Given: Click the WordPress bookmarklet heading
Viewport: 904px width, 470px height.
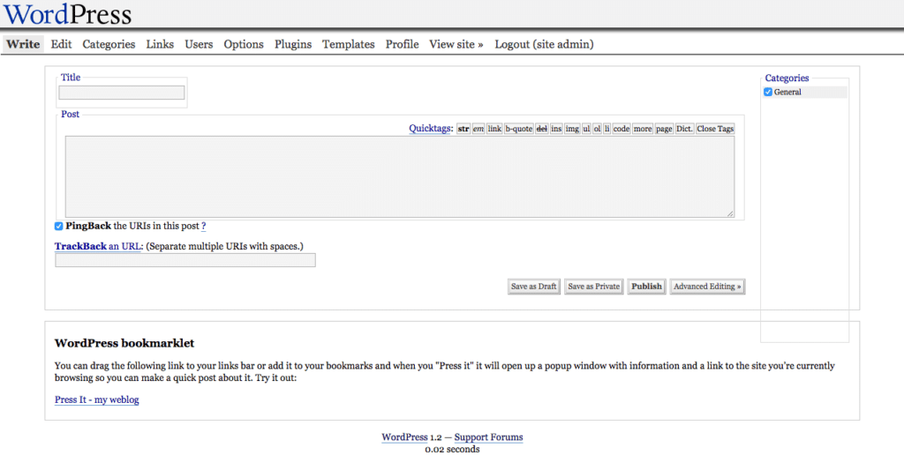Looking at the screenshot, I should tap(124, 343).
